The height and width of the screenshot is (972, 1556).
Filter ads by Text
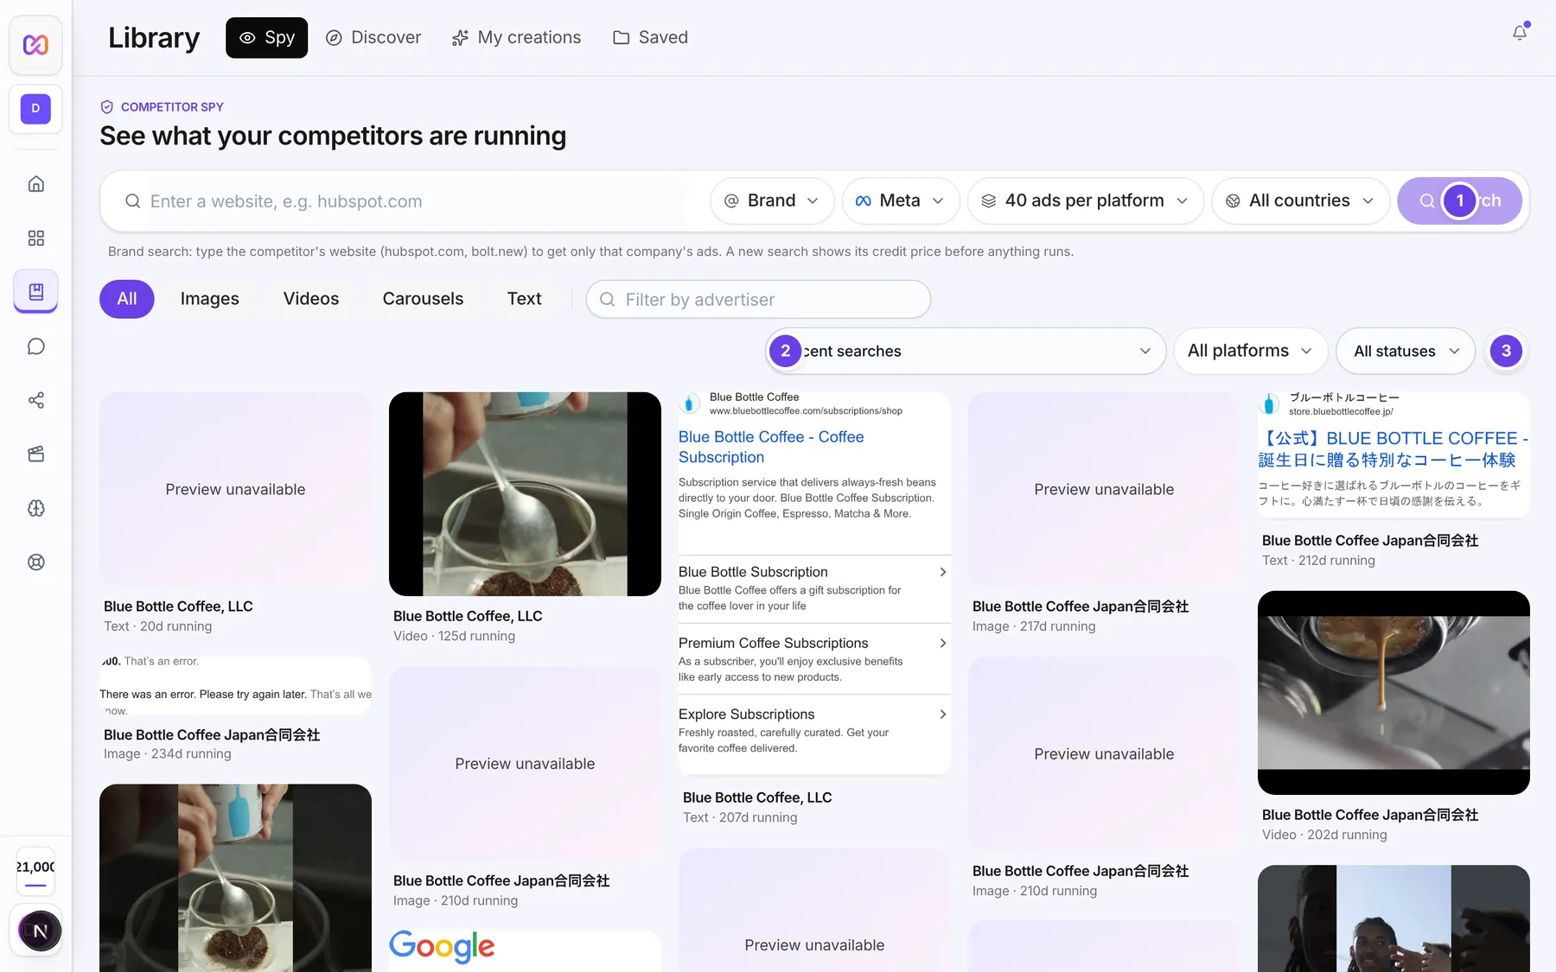[x=524, y=299]
